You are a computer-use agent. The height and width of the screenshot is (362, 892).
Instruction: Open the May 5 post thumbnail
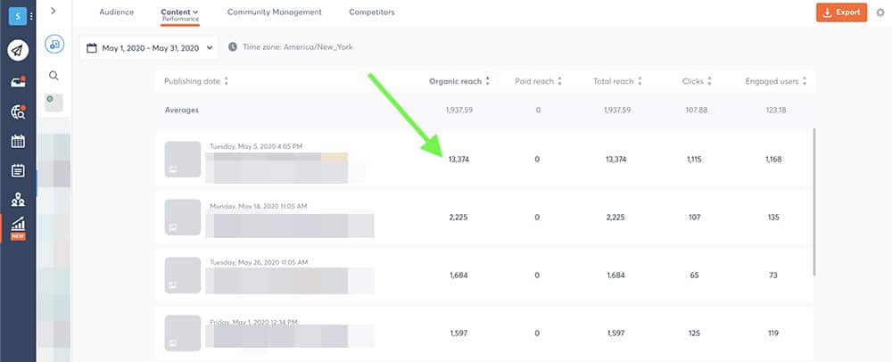(182, 160)
